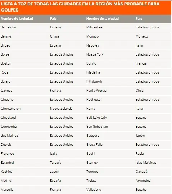Select the Christchurch city cell
The image size is (172, 194).
click(x=11, y=109)
